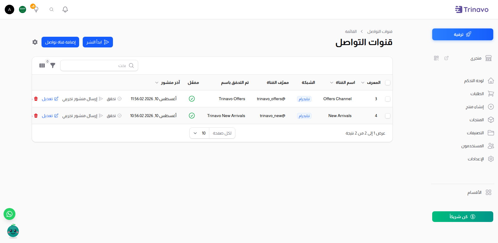Screen dimensions: 498x243
Task: Click the القائمة breadcrumb
Action: [351, 31]
